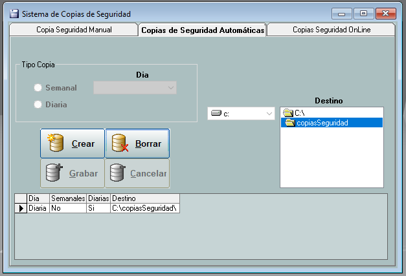Click the disabled Grabar button
The height and width of the screenshot is (276, 406).
pyautogui.click(x=73, y=173)
